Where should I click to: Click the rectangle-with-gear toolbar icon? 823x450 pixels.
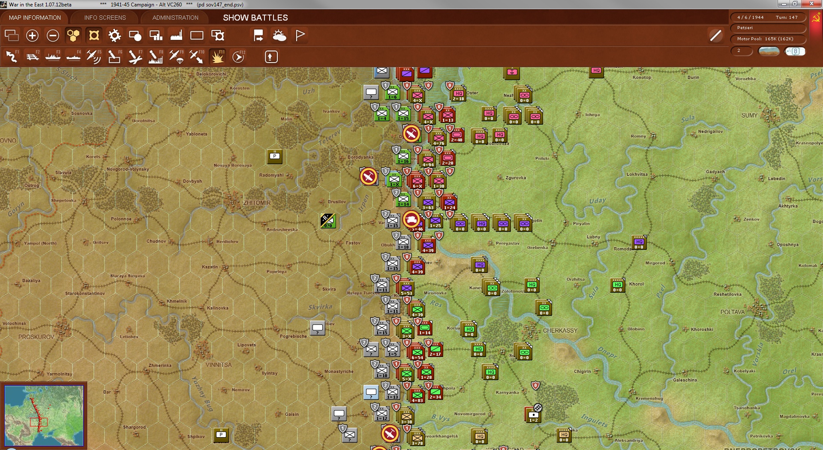point(218,36)
